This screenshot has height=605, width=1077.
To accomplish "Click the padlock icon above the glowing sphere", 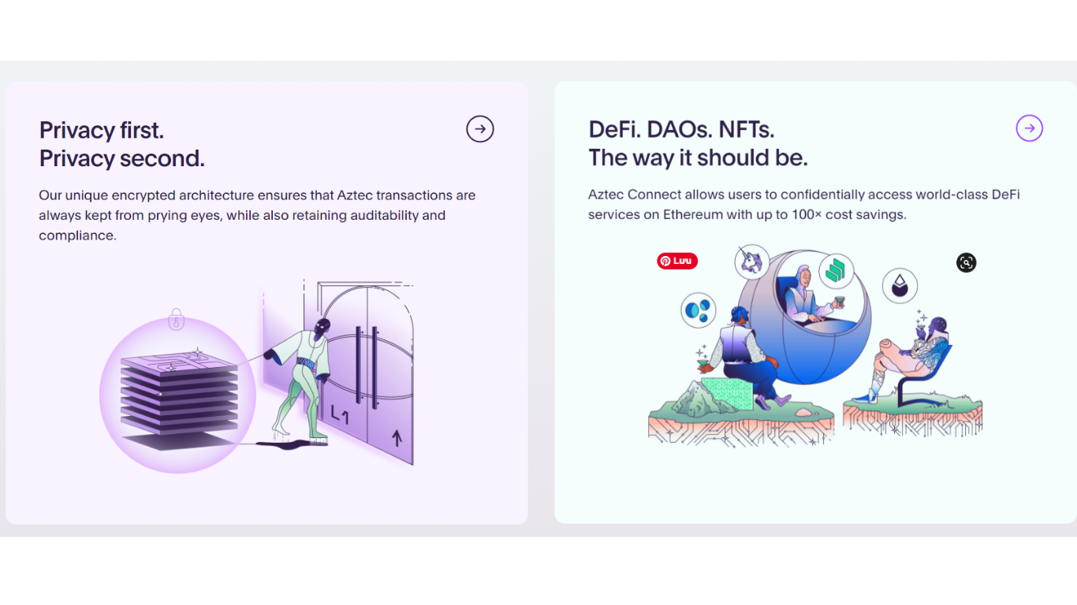I will tap(177, 319).
